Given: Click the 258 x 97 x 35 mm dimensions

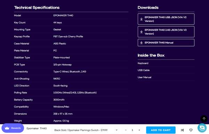Looking at the screenshot, I should 63,114.
